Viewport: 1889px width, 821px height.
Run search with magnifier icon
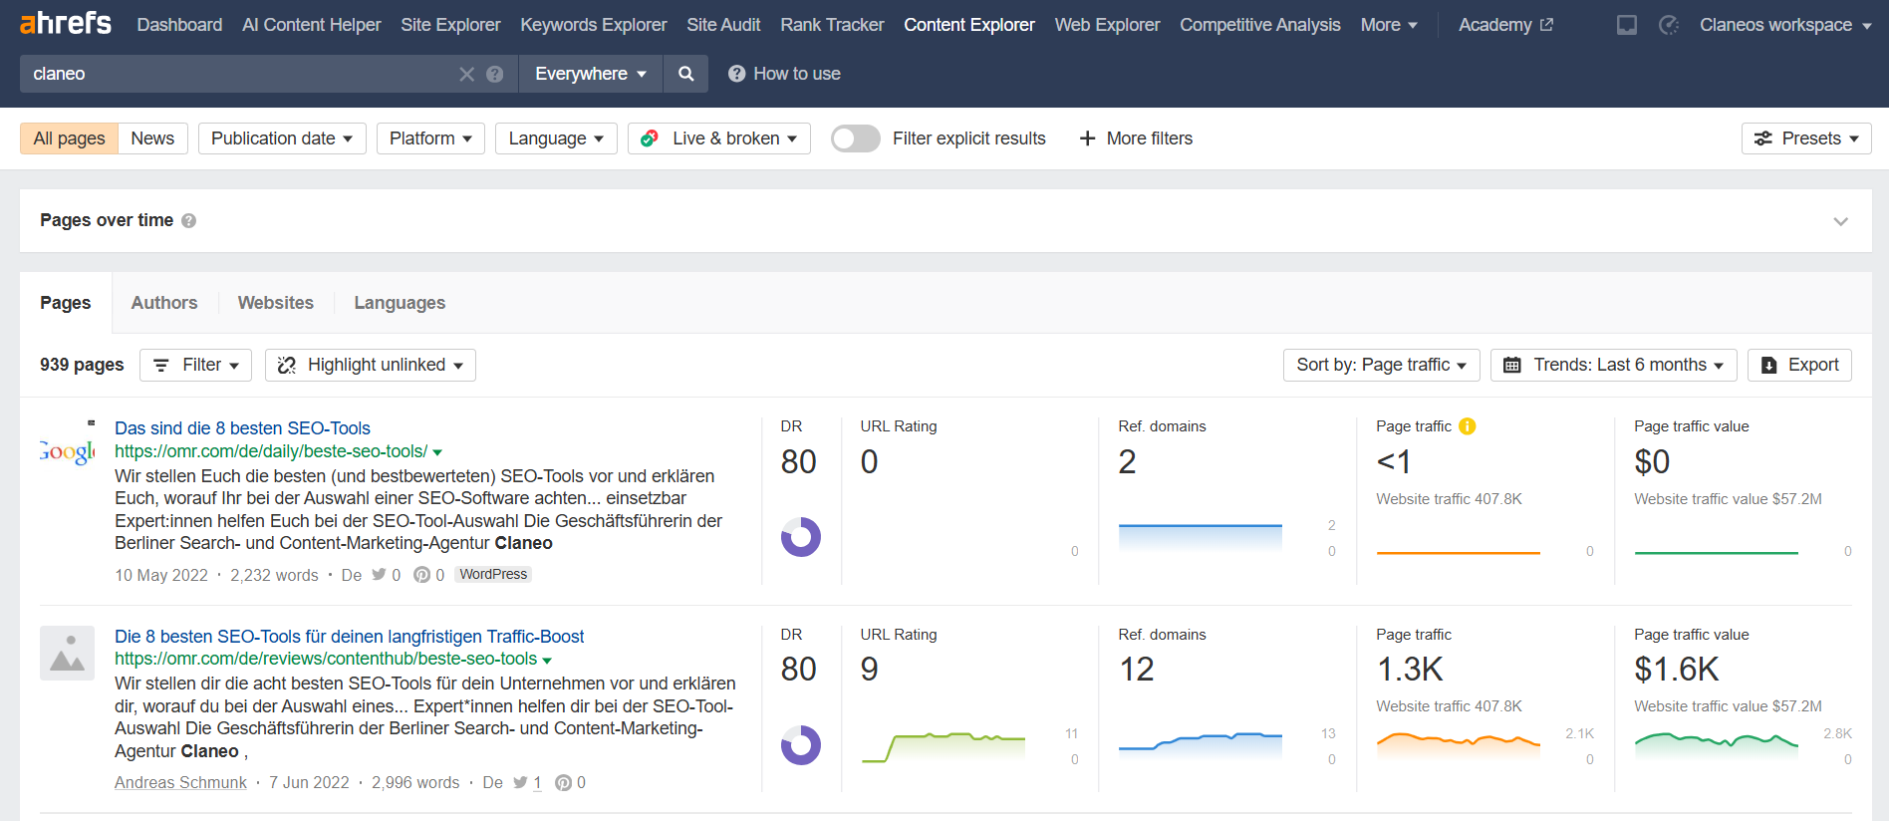(x=685, y=74)
